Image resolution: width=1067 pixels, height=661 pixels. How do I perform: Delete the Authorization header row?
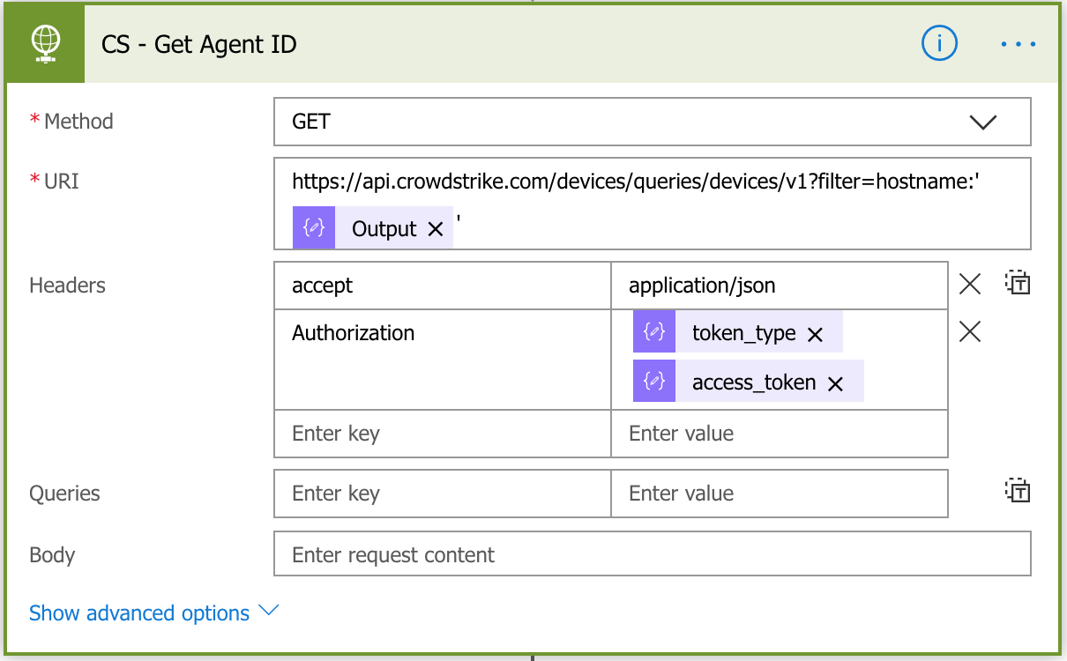pyautogui.click(x=970, y=332)
